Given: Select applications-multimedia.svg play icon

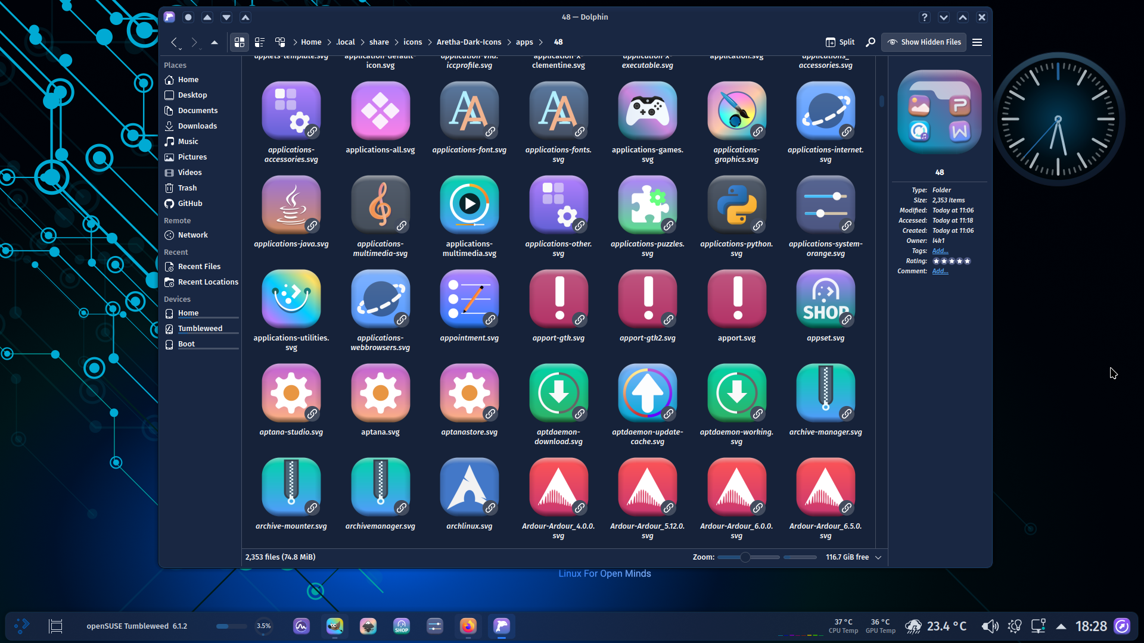Looking at the screenshot, I should click(x=469, y=205).
